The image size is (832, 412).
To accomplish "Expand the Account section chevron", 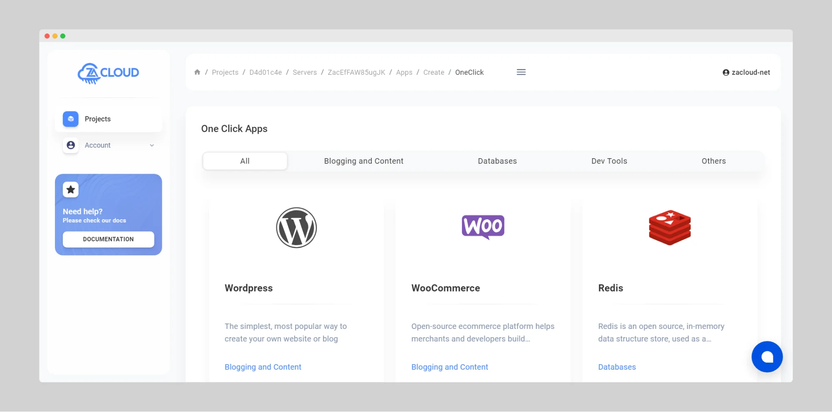I will (151, 145).
